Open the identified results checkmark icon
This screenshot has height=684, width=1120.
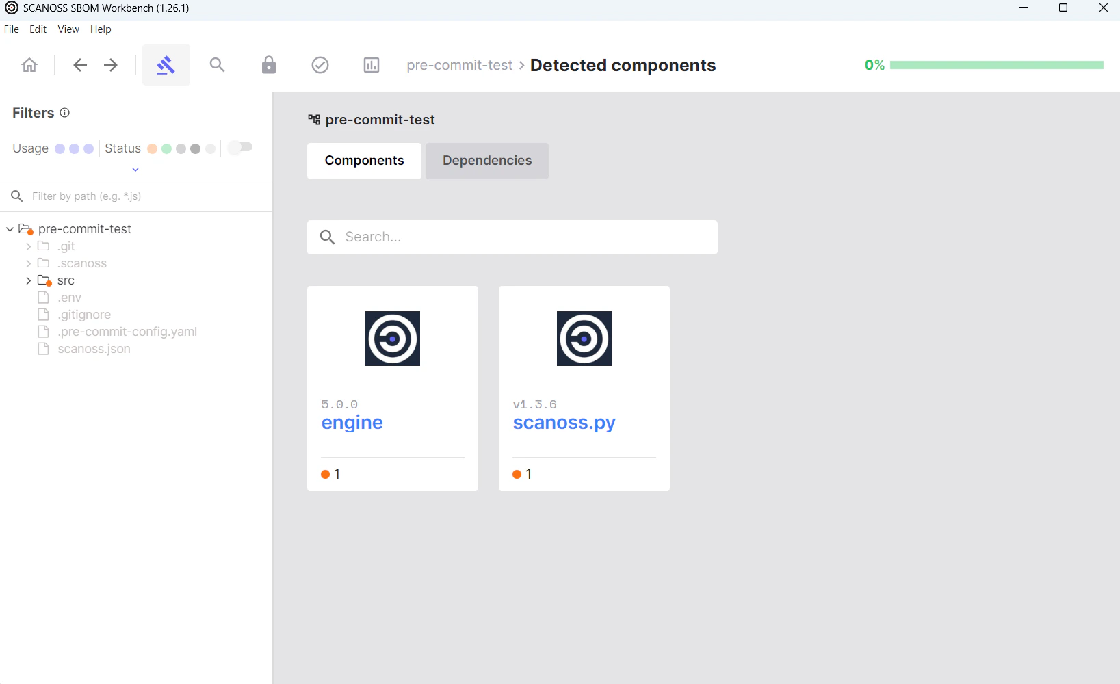point(320,64)
